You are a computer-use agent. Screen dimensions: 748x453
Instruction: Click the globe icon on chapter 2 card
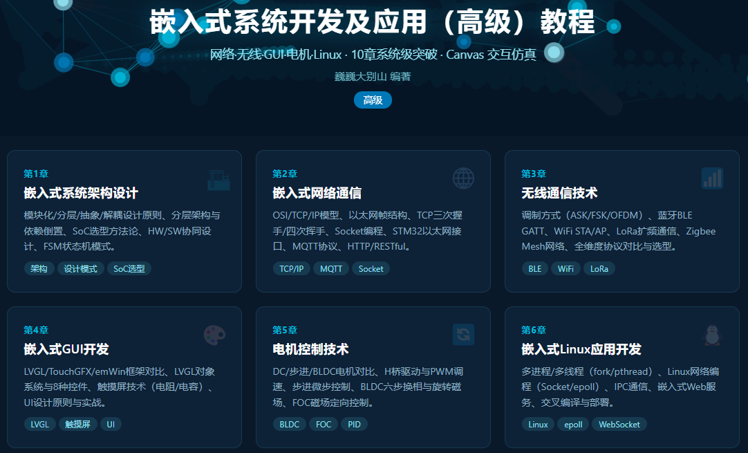463,179
